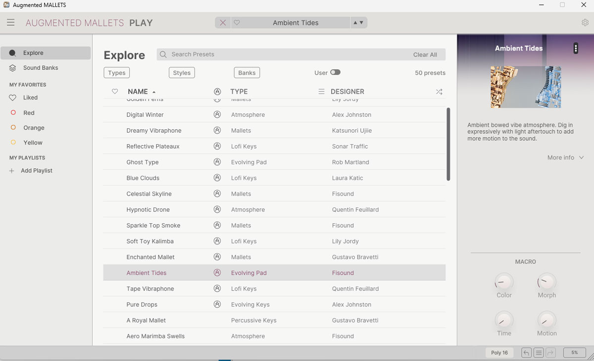Image resolution: width=594 pixels, height=361 pixels.
Task: Click Add Playlist
Action: (x=36, y=171)
